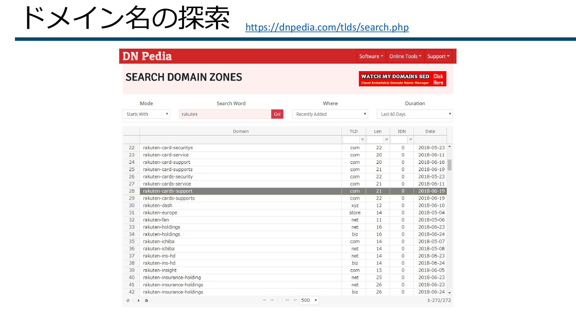This screenshot has width=576, height=324.
Task: Clear the Len column filter
Action: (386, 139)
